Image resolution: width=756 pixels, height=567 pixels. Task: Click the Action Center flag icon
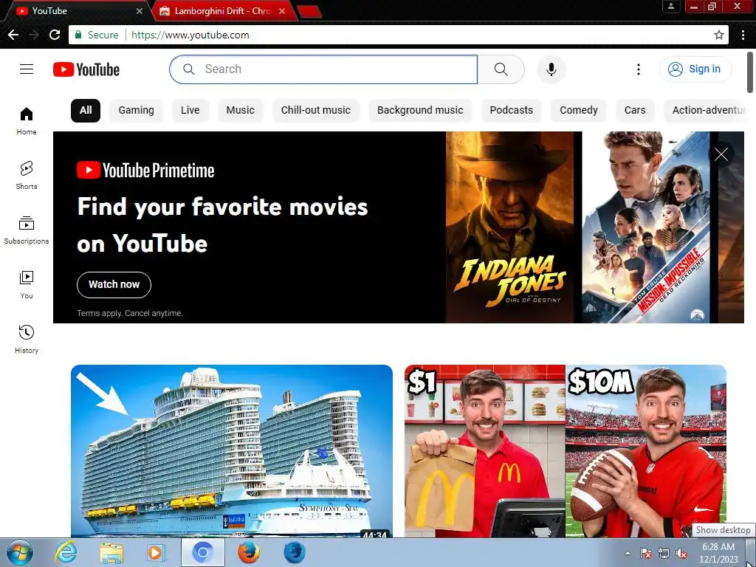[x=646, y=553]
